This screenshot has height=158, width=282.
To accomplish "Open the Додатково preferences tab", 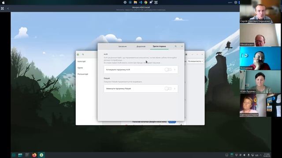I will coord(141,47).
